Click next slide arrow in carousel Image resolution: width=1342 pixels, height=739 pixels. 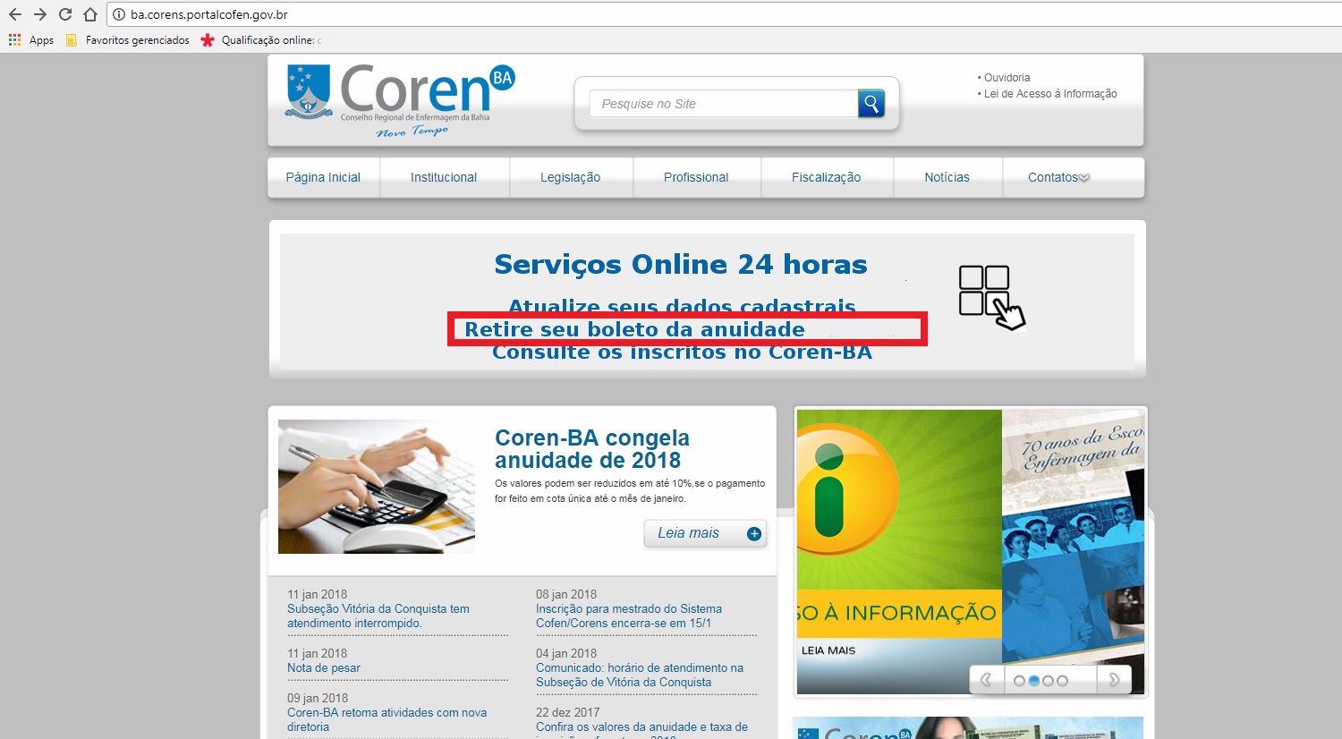pyautogui.click(x=1114, y=680)
